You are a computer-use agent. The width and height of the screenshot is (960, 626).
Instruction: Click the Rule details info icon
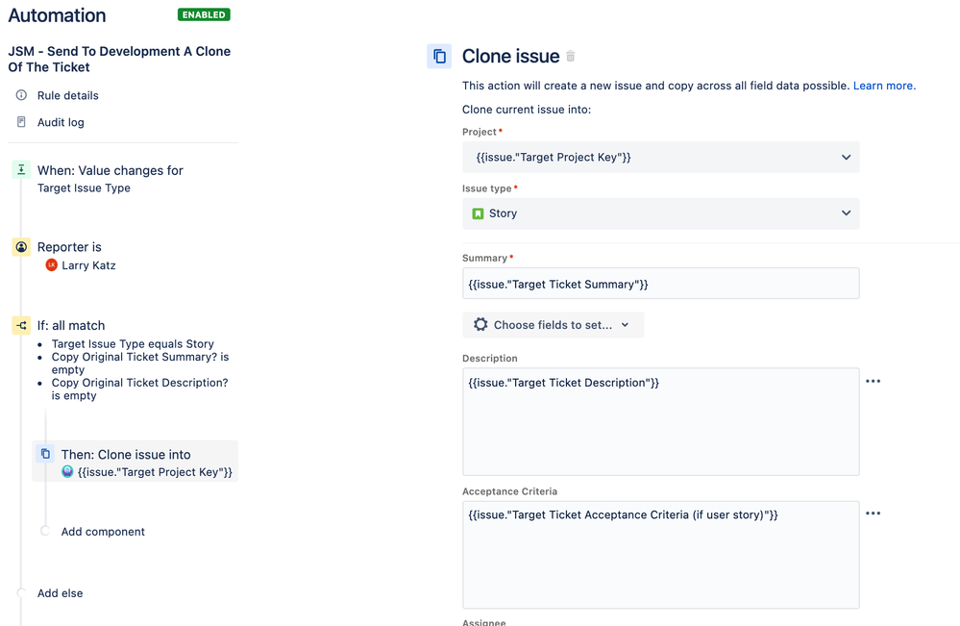click(21, 95)
